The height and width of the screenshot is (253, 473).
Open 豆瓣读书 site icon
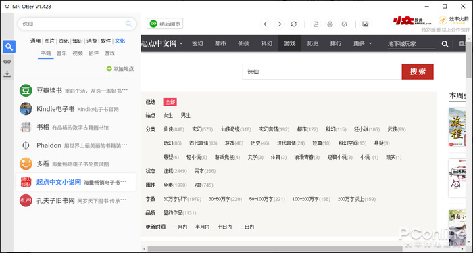pyautogui.click(x=26, y=91)
